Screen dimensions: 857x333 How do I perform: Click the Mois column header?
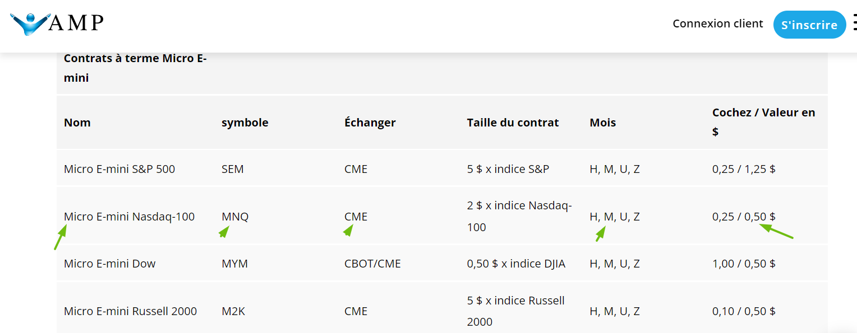click(602, 123)
